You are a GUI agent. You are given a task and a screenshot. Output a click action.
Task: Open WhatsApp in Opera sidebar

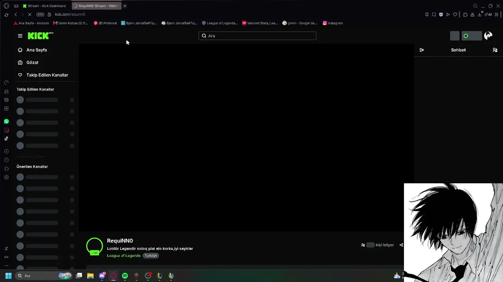[x=6, y=121]
